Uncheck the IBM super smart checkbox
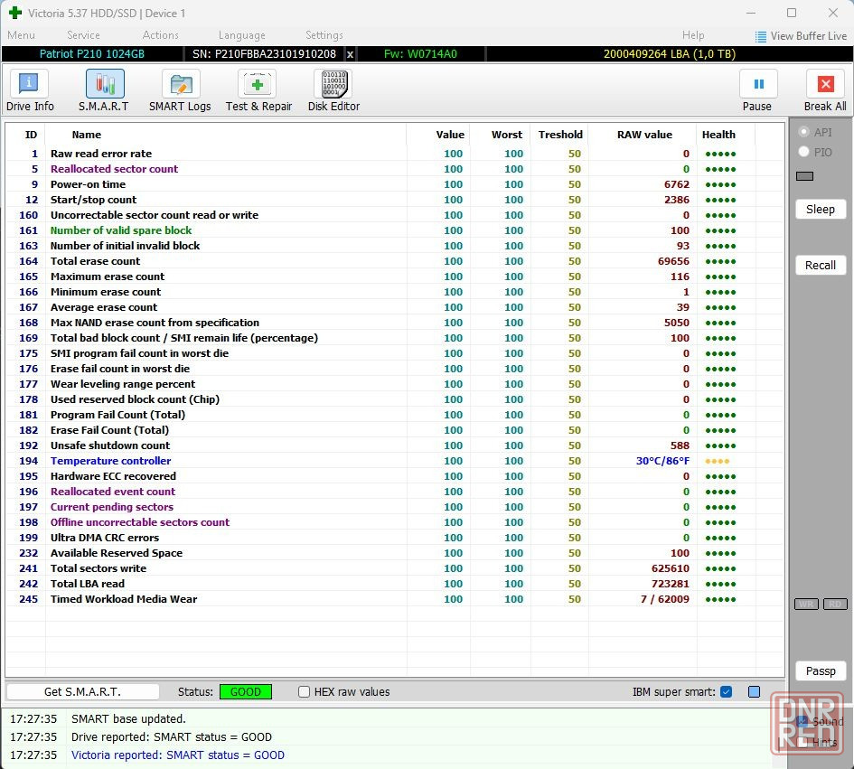This screenshot has height=769, width=854. pos(726,692)
